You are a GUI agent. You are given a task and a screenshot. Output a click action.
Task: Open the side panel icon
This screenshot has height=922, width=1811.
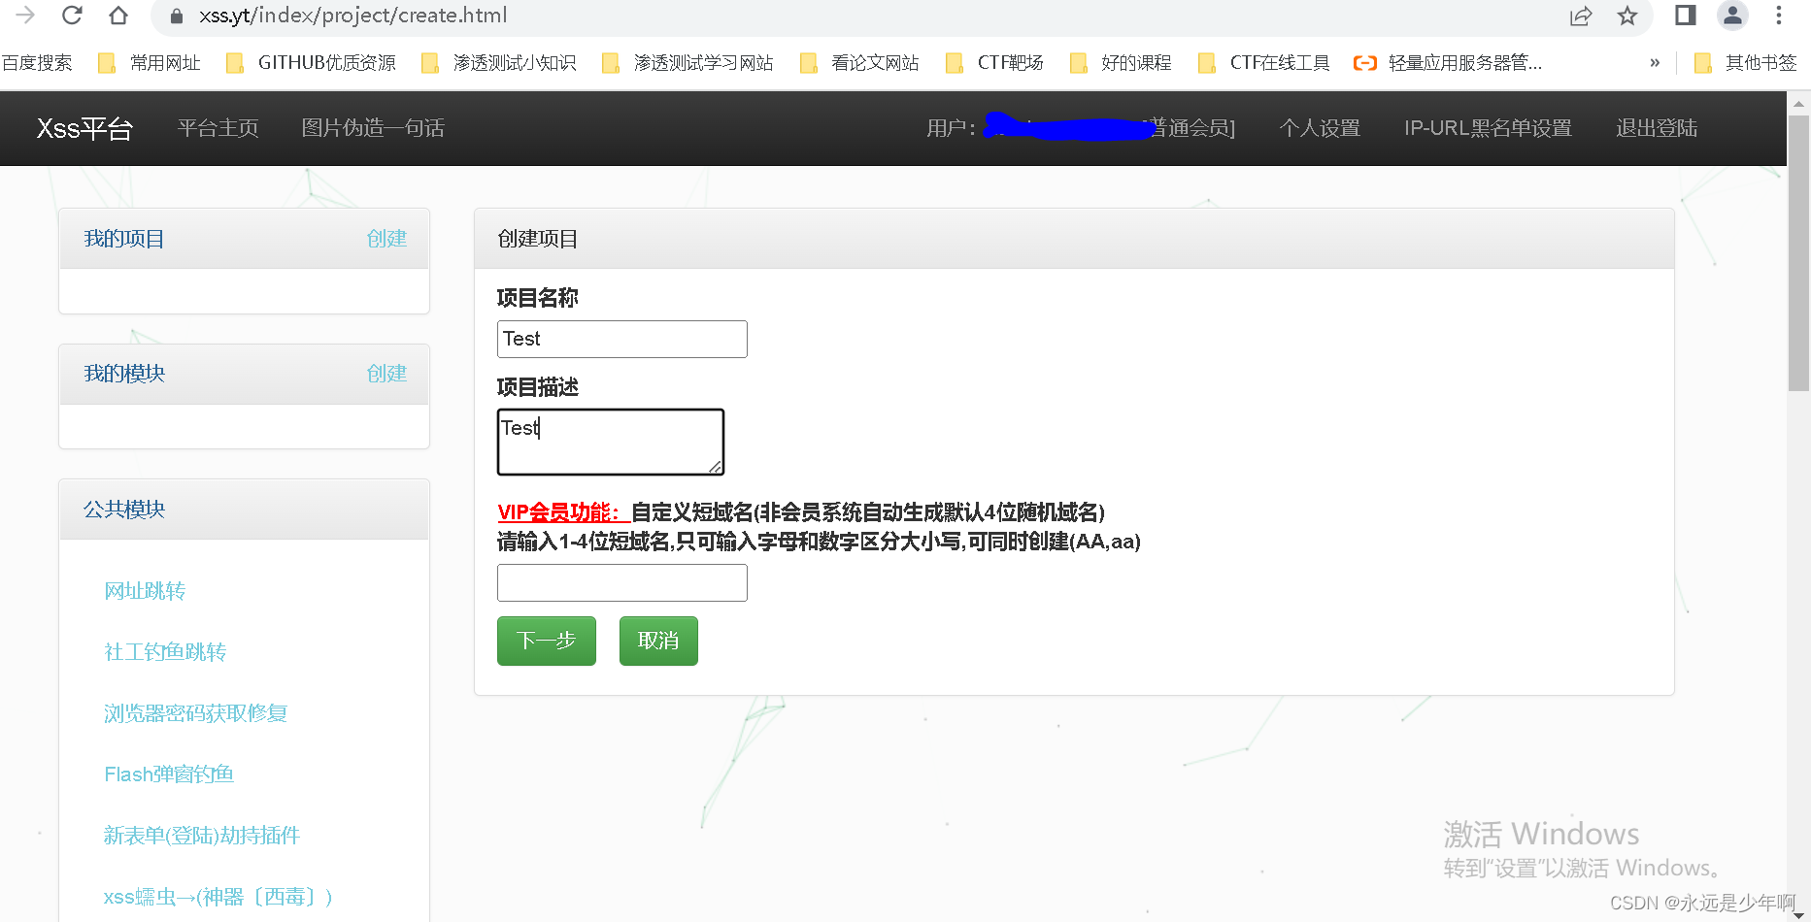coord(1686,16)
